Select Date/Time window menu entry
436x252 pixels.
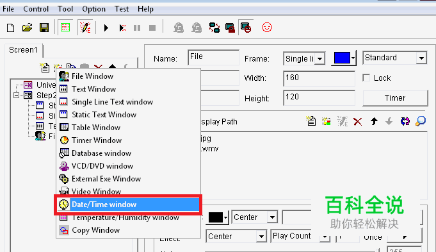pyautogui.click(x=128, y=205)
